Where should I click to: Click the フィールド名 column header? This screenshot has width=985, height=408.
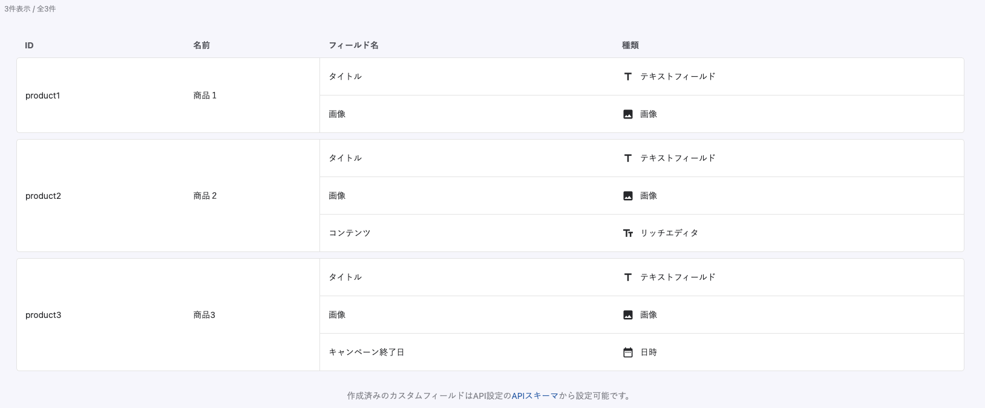point(353,45)
